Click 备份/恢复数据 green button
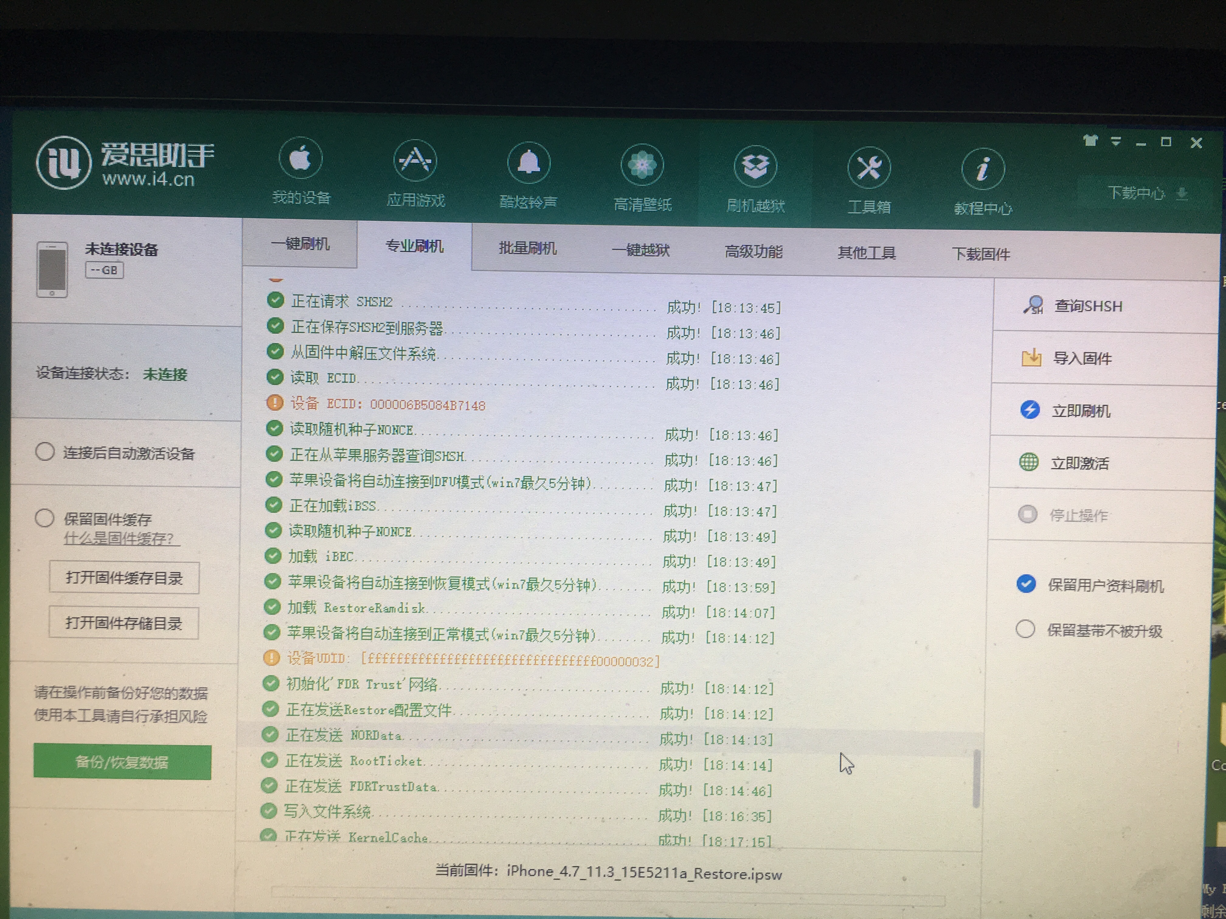Viewport: 1226px width, 919px height. pyautogui.click(x=122, y=762)
